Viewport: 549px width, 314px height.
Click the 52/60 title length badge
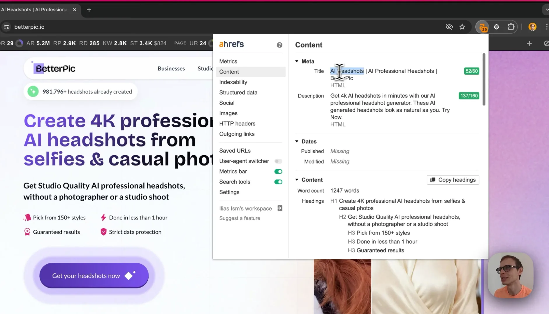(x=471, y=71)
